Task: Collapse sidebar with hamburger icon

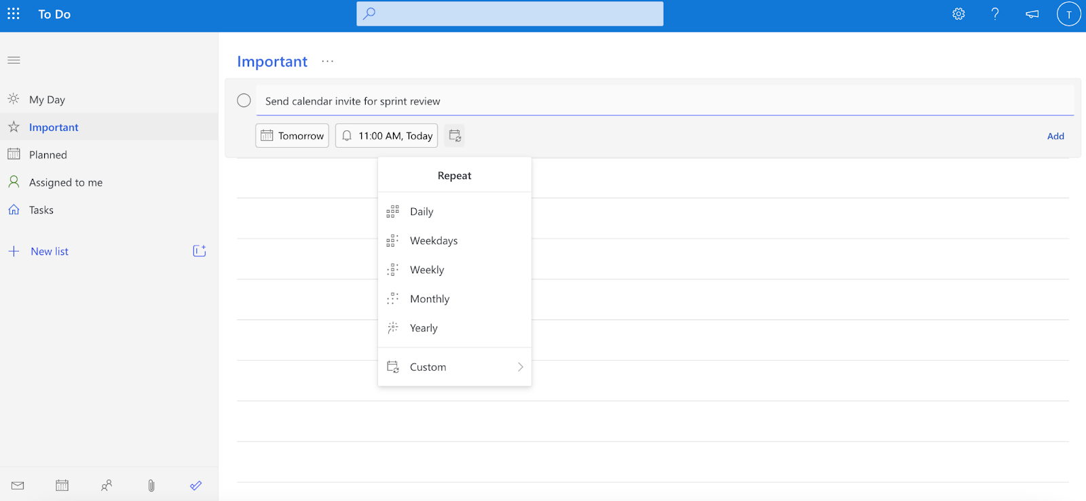Action: tap(14, 60)
